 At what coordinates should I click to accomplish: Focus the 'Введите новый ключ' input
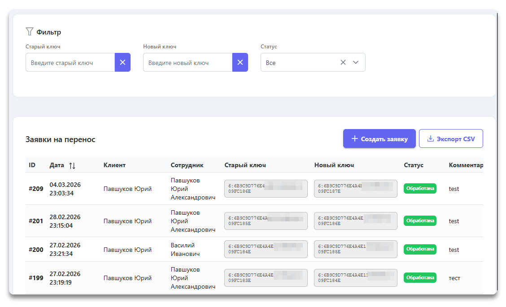(x=188, y=63)
